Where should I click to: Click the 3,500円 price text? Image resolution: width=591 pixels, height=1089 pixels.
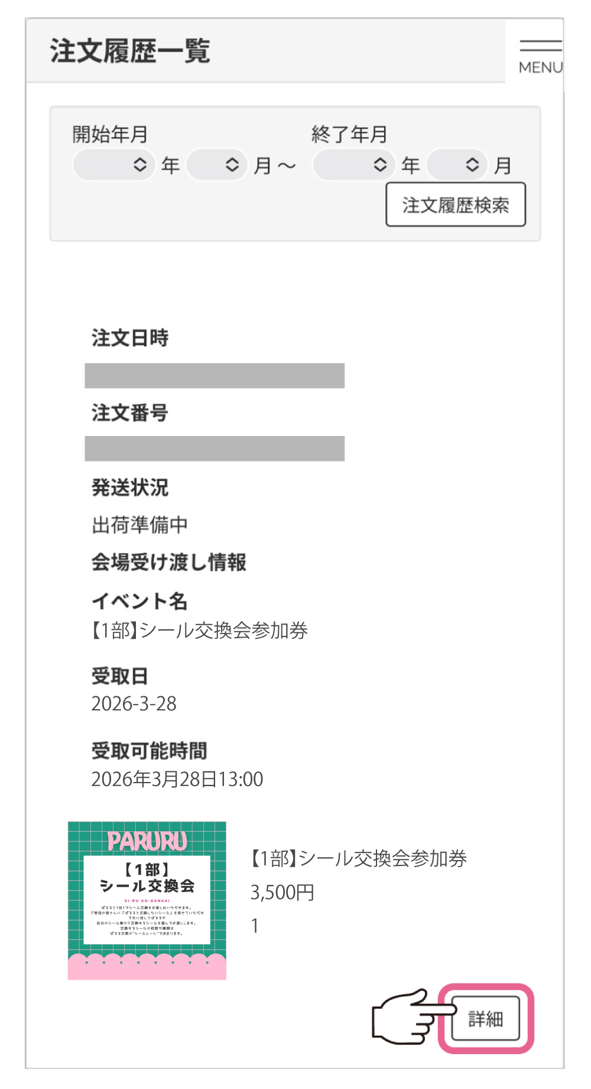pos(282,892)
